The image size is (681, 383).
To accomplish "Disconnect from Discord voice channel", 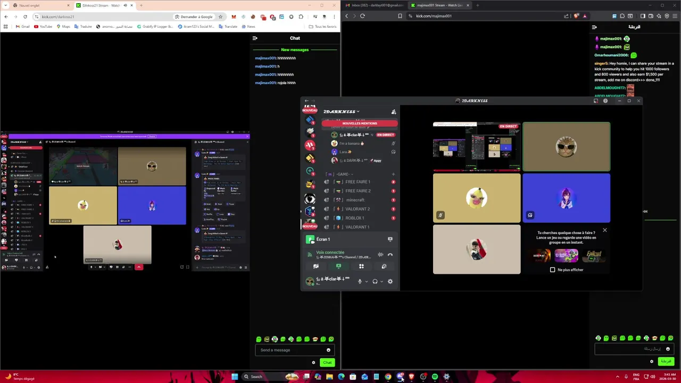I will tap(390, 255).
